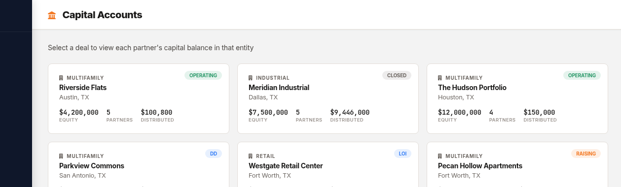The width and height of the screenshot is (621, 187).
Task: Click the CLOSED badge on Meridian Industrial
Action: coord(397,75)
